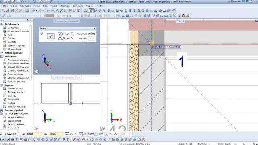
Task: Click the Δx coordinate input field
Action: (34, 134)
